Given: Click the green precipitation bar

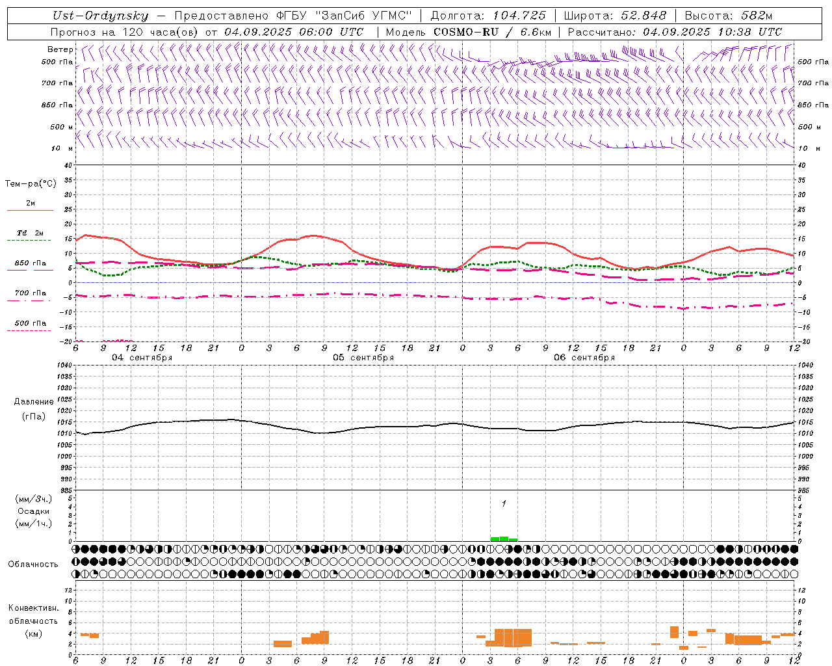Looking at the screenshot, I should pyautogui.click(x=504, y=539).
